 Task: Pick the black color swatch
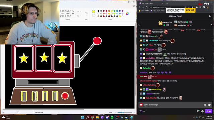(x=98, y=11)
